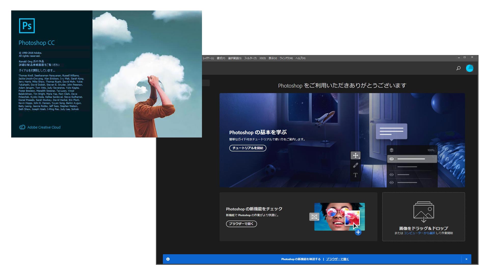Select the Type tool in toolbar

tap(356, 175)
